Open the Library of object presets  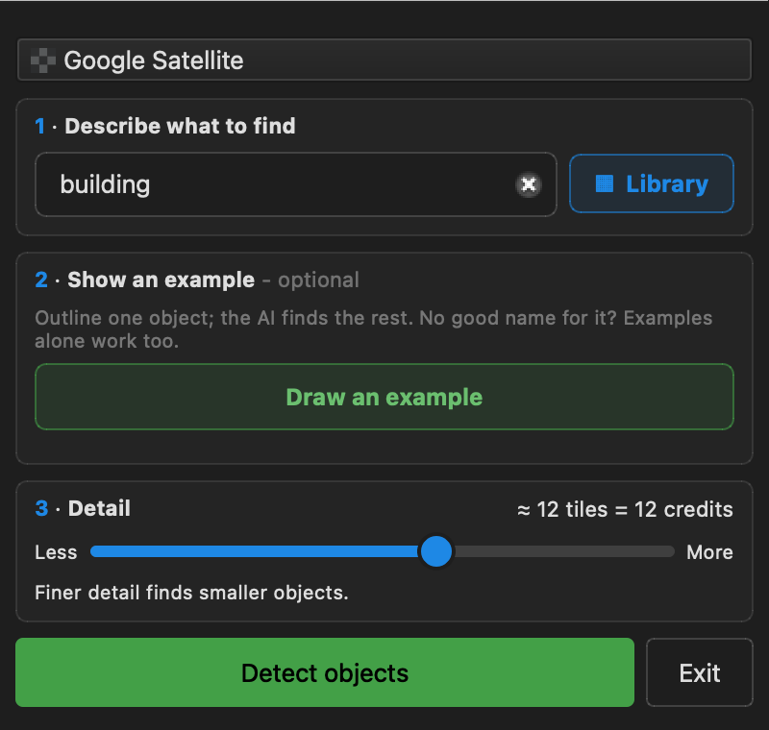[652, 183]
